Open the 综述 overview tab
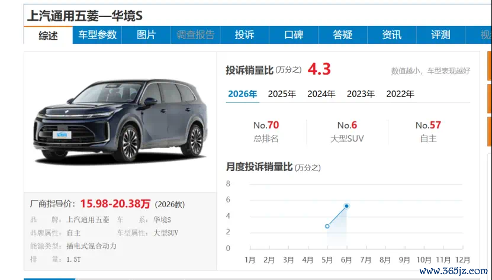 (x=49, y=36)
